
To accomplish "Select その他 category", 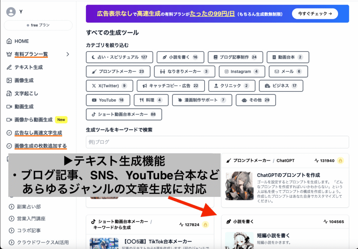I will pos(256,100).
